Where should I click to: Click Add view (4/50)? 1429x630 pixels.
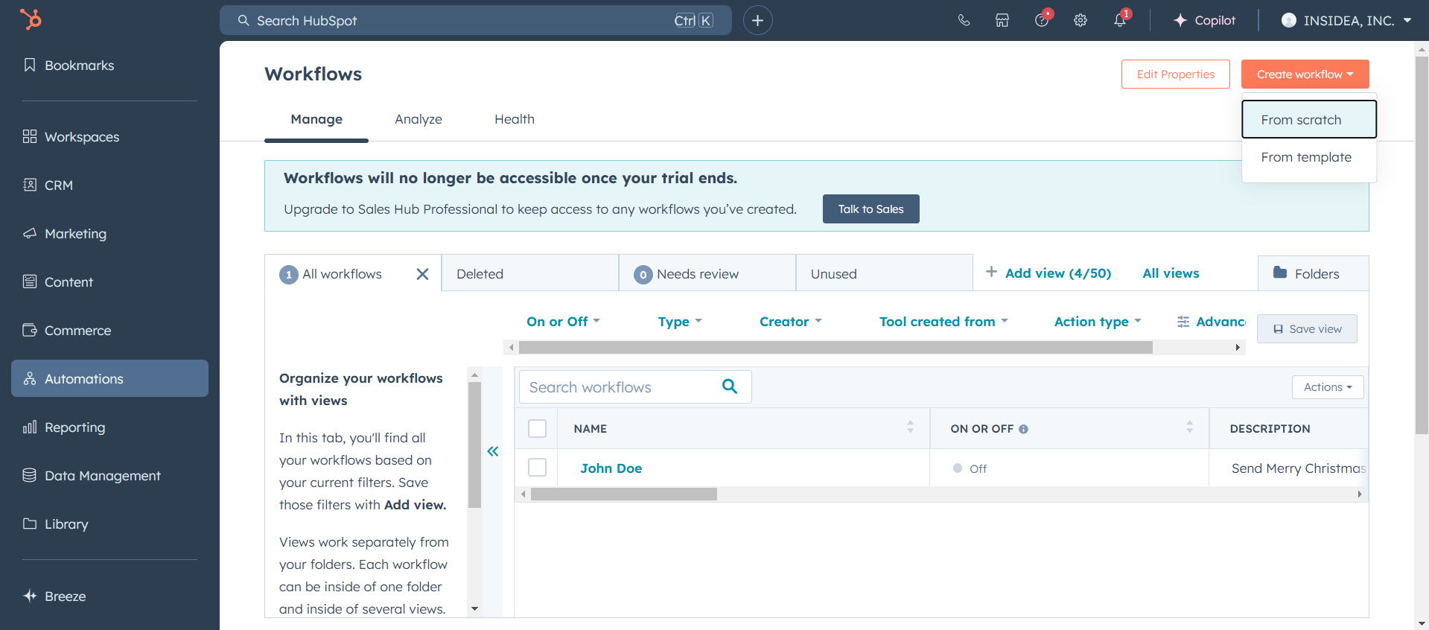pos(1048,273)
